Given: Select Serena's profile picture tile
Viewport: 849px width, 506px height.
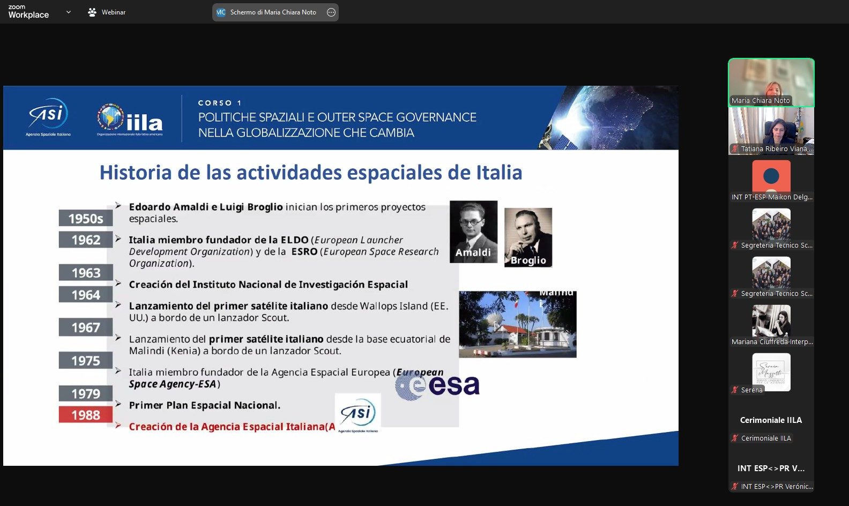Looking at the screenshot, I should [x=771, y=371].
